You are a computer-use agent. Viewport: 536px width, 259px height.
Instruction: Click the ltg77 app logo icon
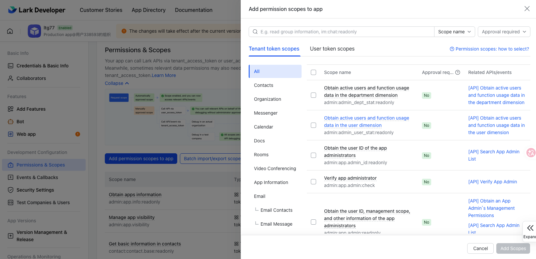point(34,31)
